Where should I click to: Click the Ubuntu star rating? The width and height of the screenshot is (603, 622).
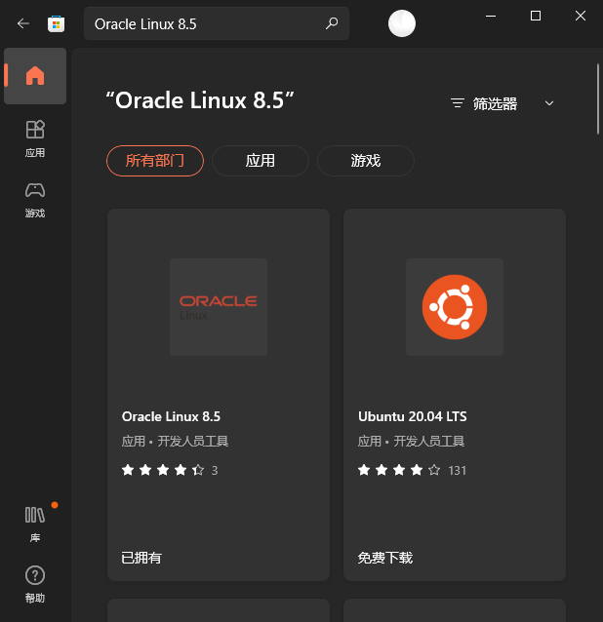pos(399,470)
